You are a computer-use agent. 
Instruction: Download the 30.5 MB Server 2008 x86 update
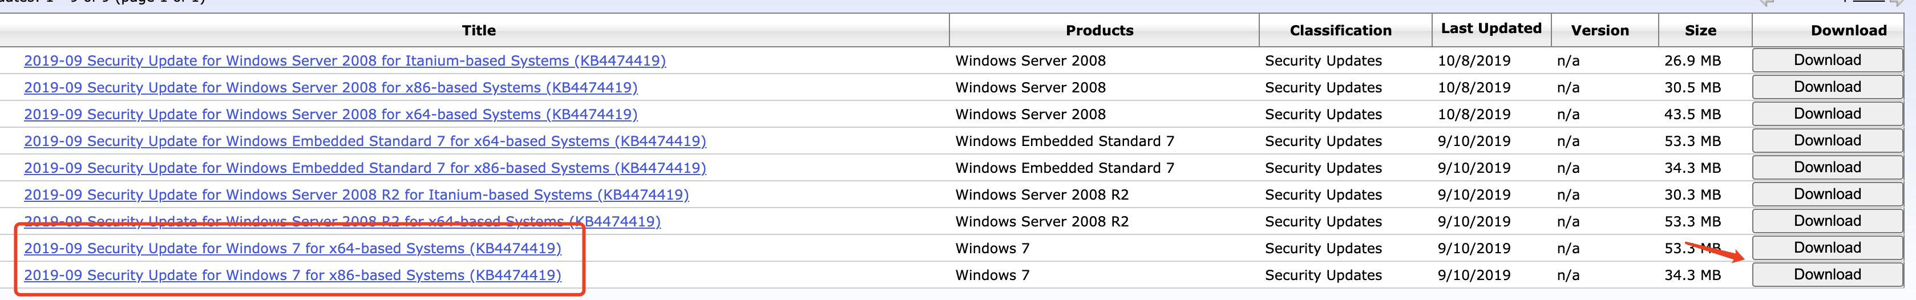(x=1827, y=87)
